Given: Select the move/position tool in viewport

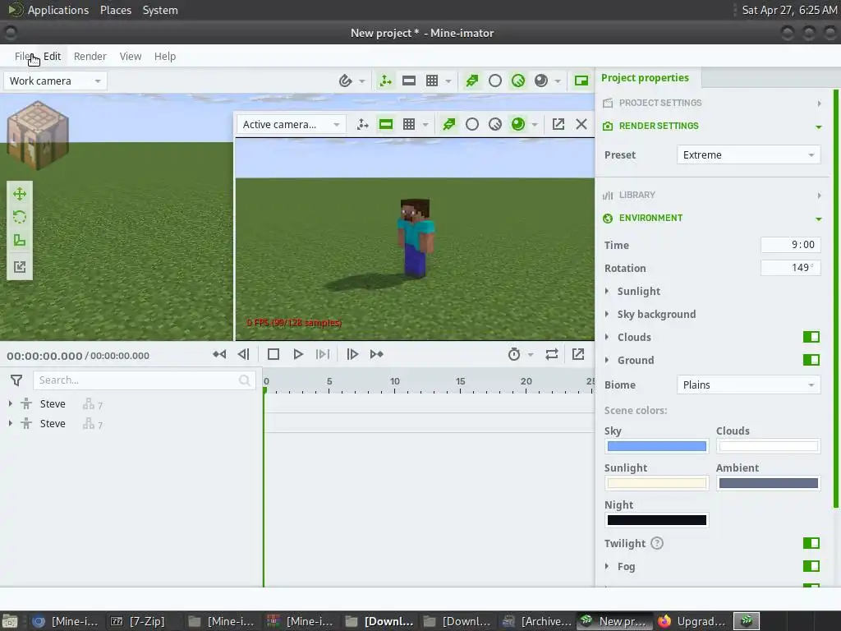Looking at the screenshot, I should point(20,194).
